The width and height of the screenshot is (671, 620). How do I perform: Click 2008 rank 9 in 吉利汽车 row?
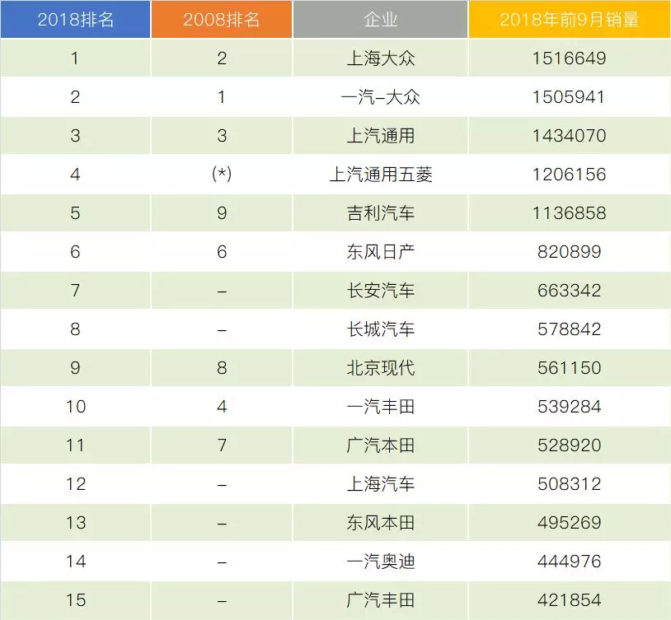pyautogui.click(x=222, y=213)
